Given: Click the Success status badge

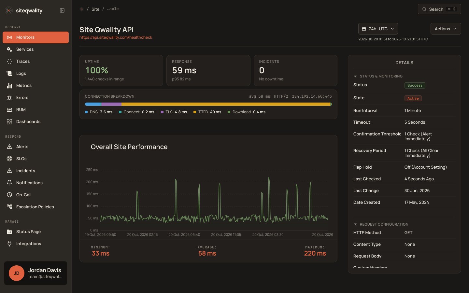Looking at the screenshot, I should click(x=415, y=85).
